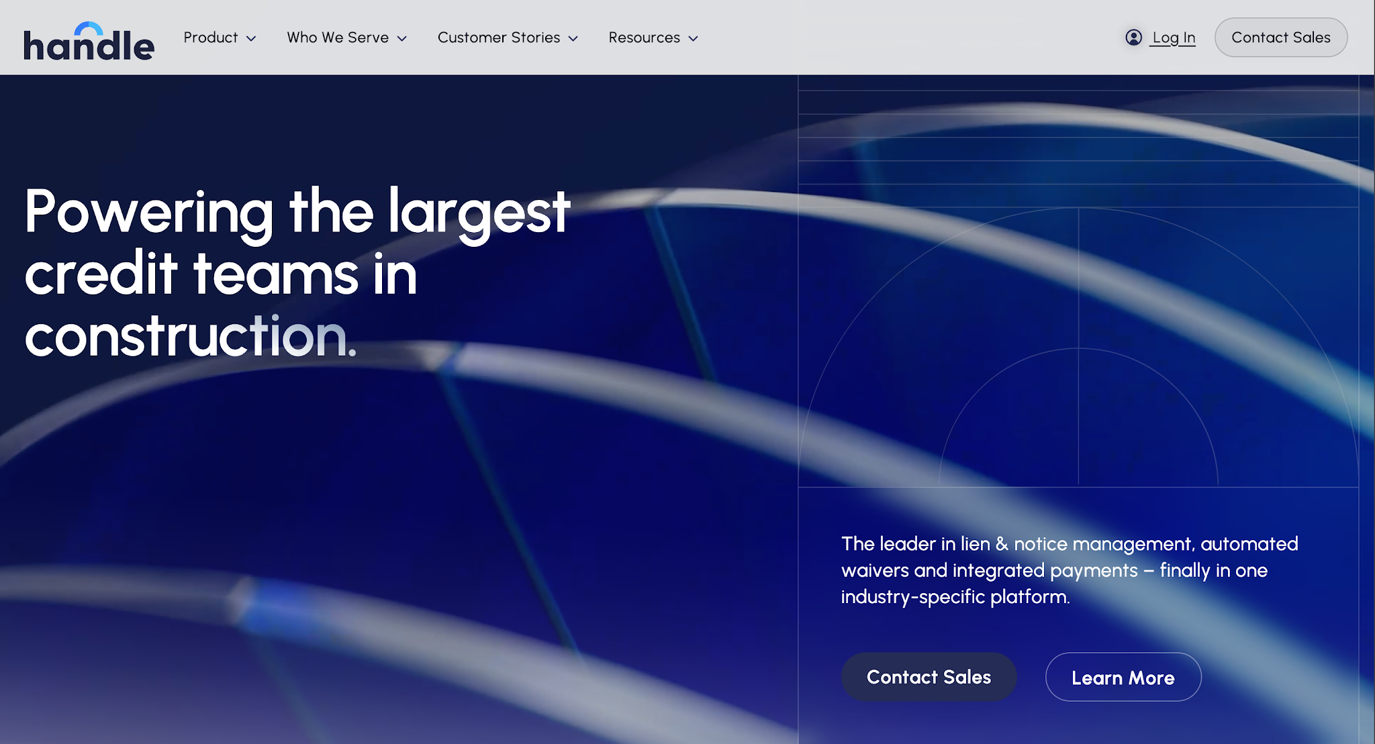Image resolution: width=1375 pixels, height=744 pixels.
Task: Expand the chevron next to Who We Serve
Action: click(402, 39)
